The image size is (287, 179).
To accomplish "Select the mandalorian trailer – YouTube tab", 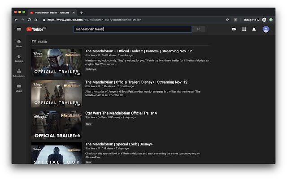I will (x=52, y=13).
